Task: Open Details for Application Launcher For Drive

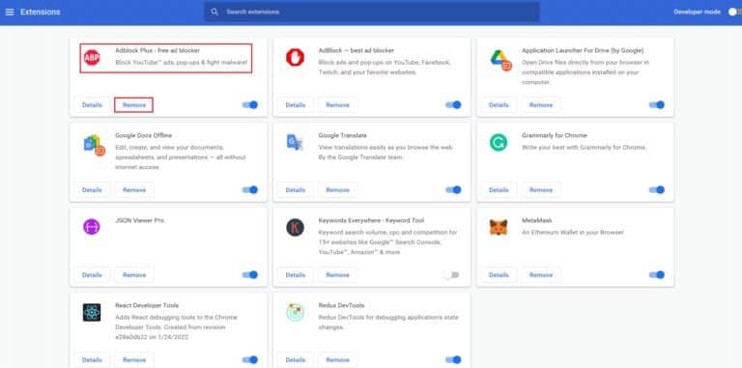Action: coord(499,105)
